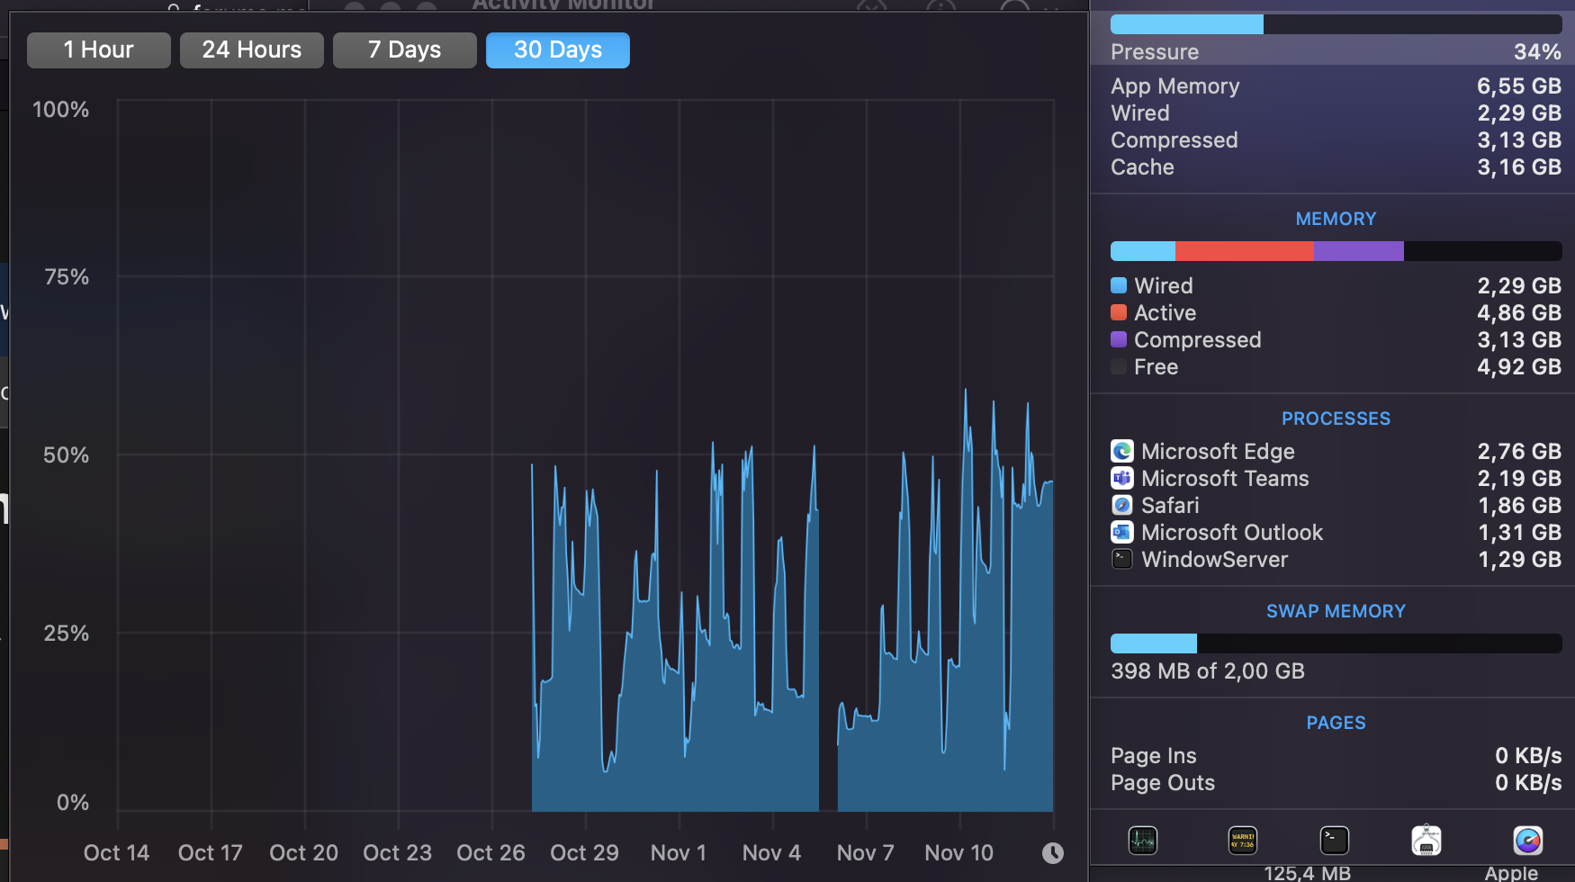Image resolution: width=1575 pixels, height=882 pixels.
Task: Show the 7 Days history view
Action: (x=405, y=50)
